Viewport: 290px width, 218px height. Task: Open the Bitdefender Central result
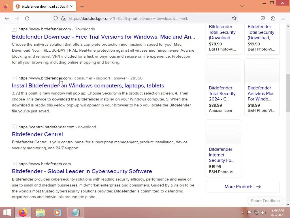pos(37,134)
